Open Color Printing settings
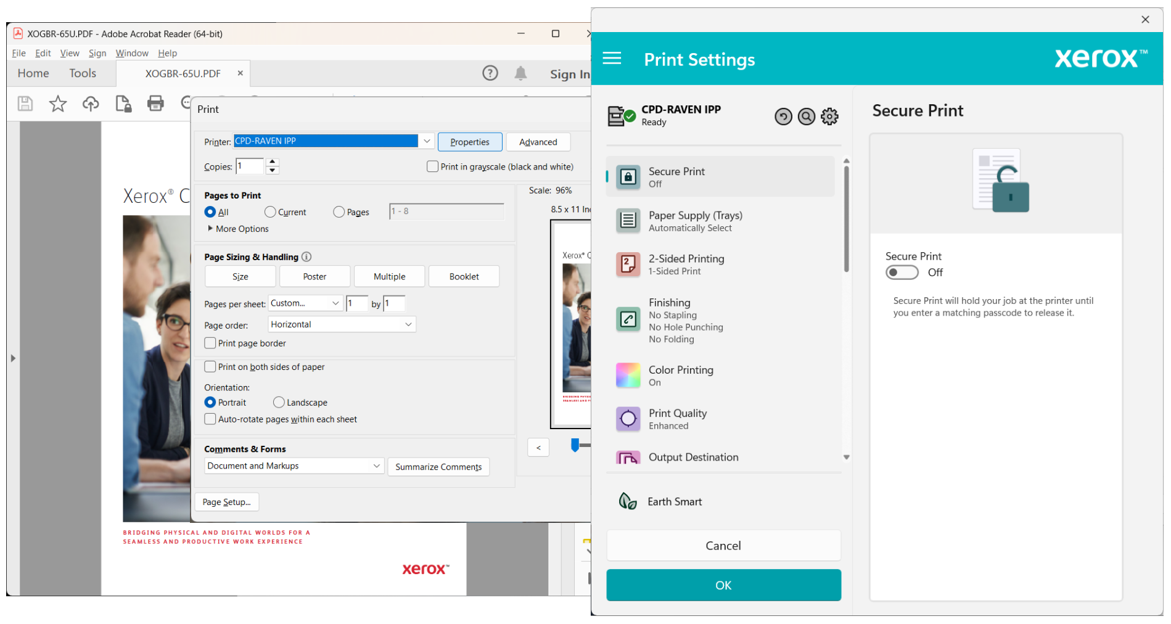 click(x=681, y=375)
